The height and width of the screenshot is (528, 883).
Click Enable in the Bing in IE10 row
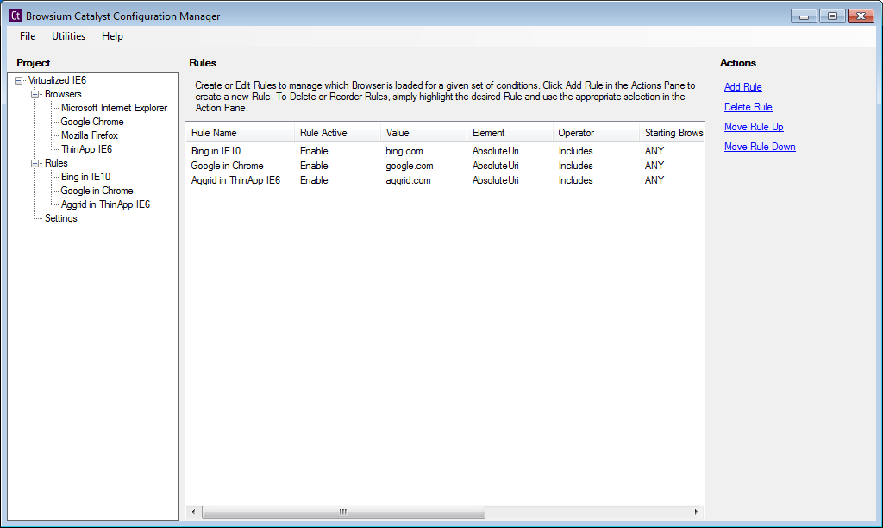coord(314,151)
